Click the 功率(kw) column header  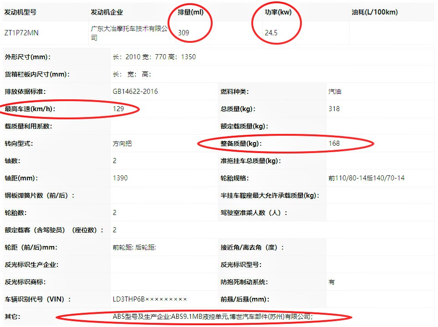tap(278, 12)
